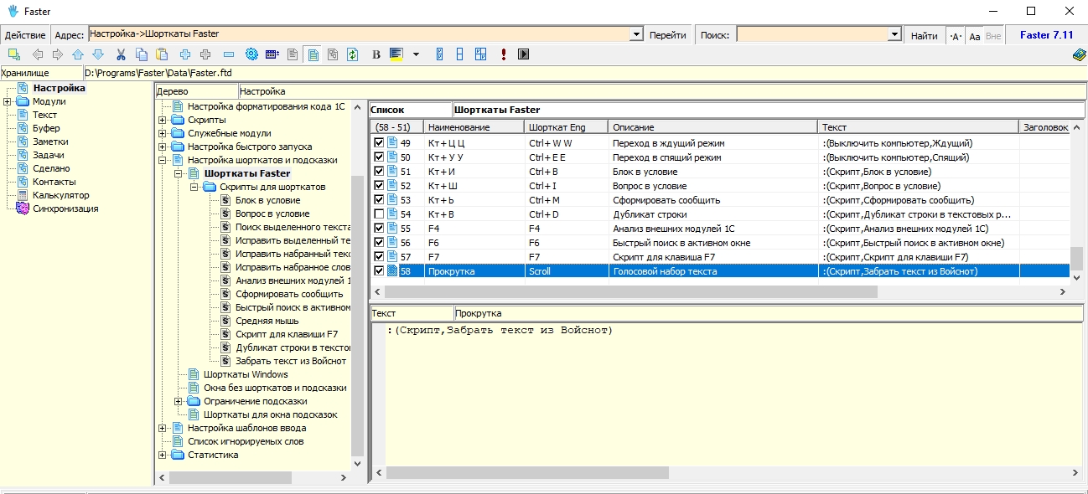Viewport: 1088px width, 494px height.
Task: Expand the Скрипты folder
Action: coord(163,120)
